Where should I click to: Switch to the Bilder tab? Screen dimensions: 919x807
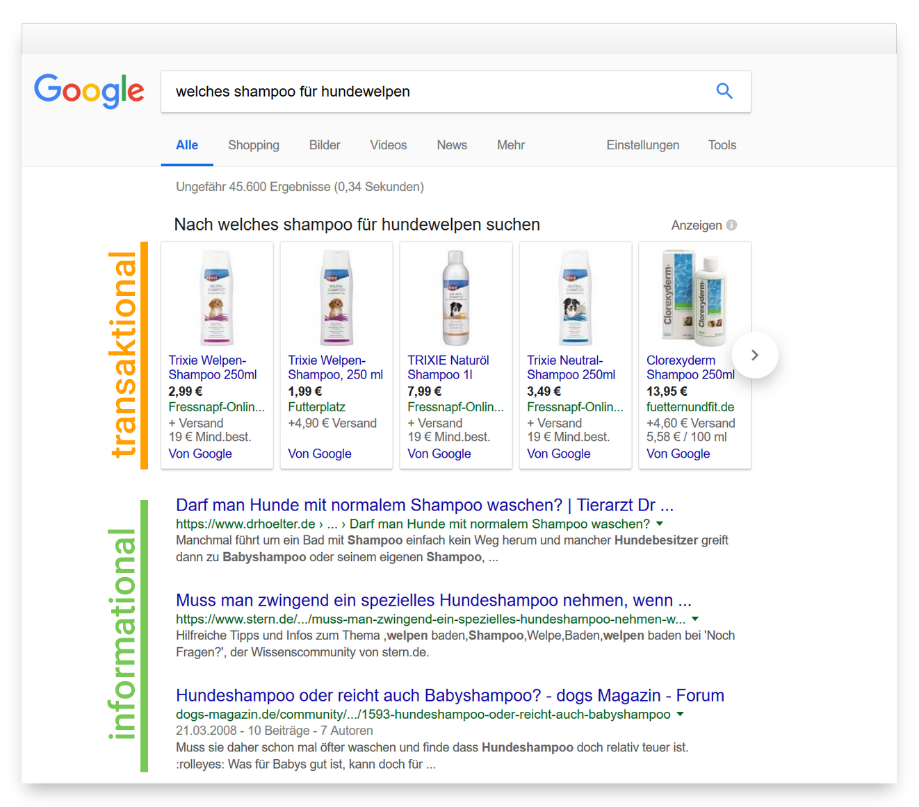pos(325,145)
